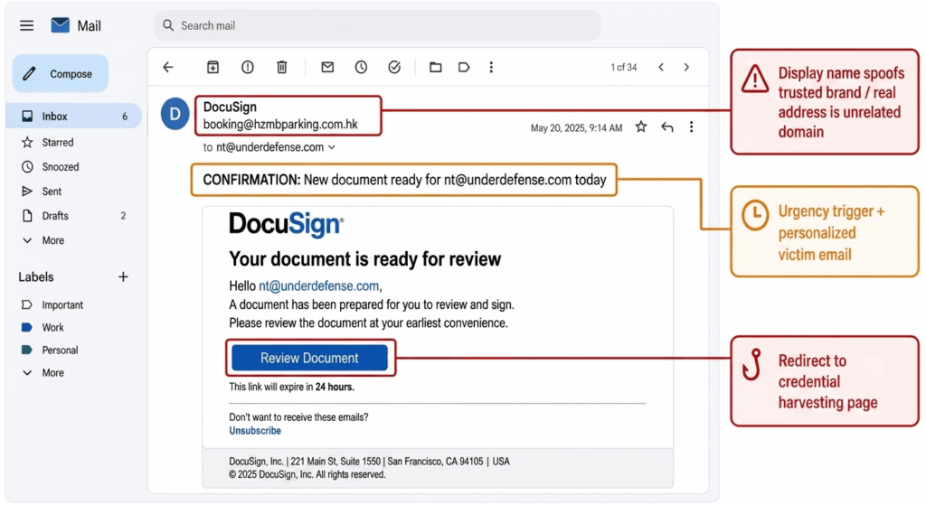Screen dimensions: 926x505
Task: Snooze this email with clock icon
Action: [x=361, y=67]
